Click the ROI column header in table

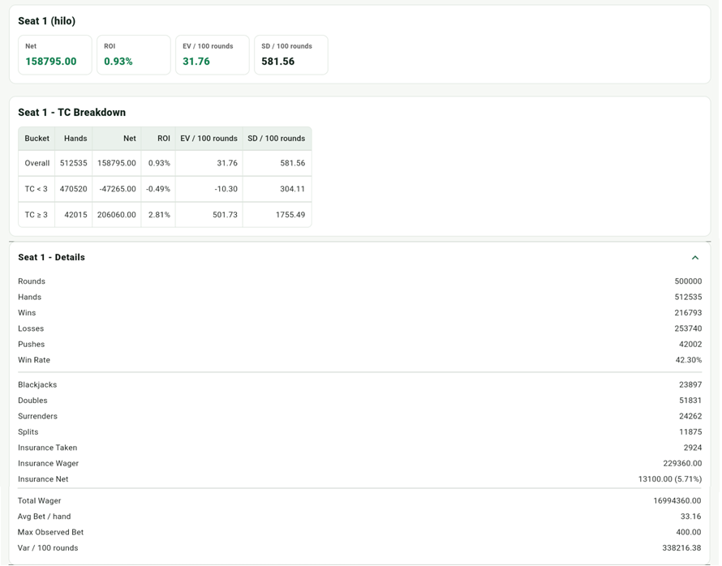pos(158,139)
